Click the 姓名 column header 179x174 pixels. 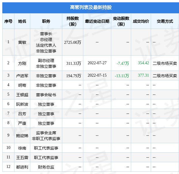(x=22, y=21)
